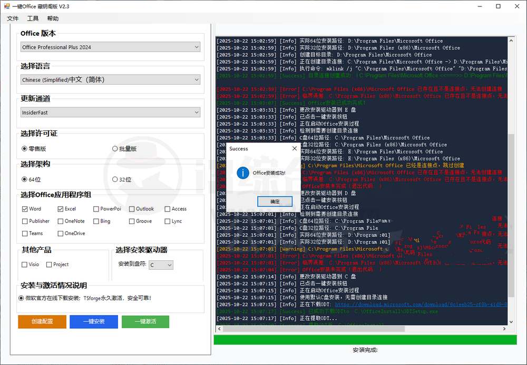Select the 批量版 license option
The width and height of the screenshot is (527, 365).
coord(115,148)
